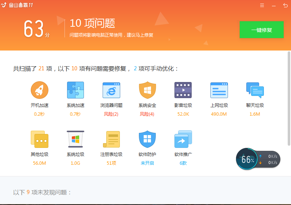Click the 软件防护 blue shield icon
Image resolution: width=291 pixels, height=205 pixels.
pyautogui.click(x=147, y=139)
